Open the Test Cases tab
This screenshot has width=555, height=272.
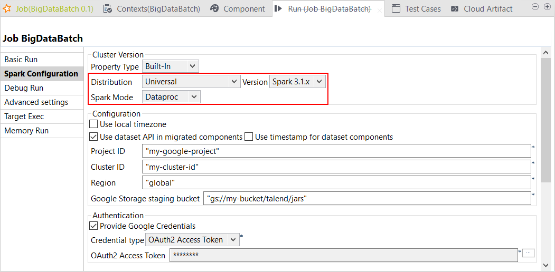point(422,8)
